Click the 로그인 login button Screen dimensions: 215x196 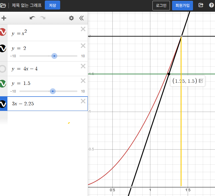(x=161, y=6)
